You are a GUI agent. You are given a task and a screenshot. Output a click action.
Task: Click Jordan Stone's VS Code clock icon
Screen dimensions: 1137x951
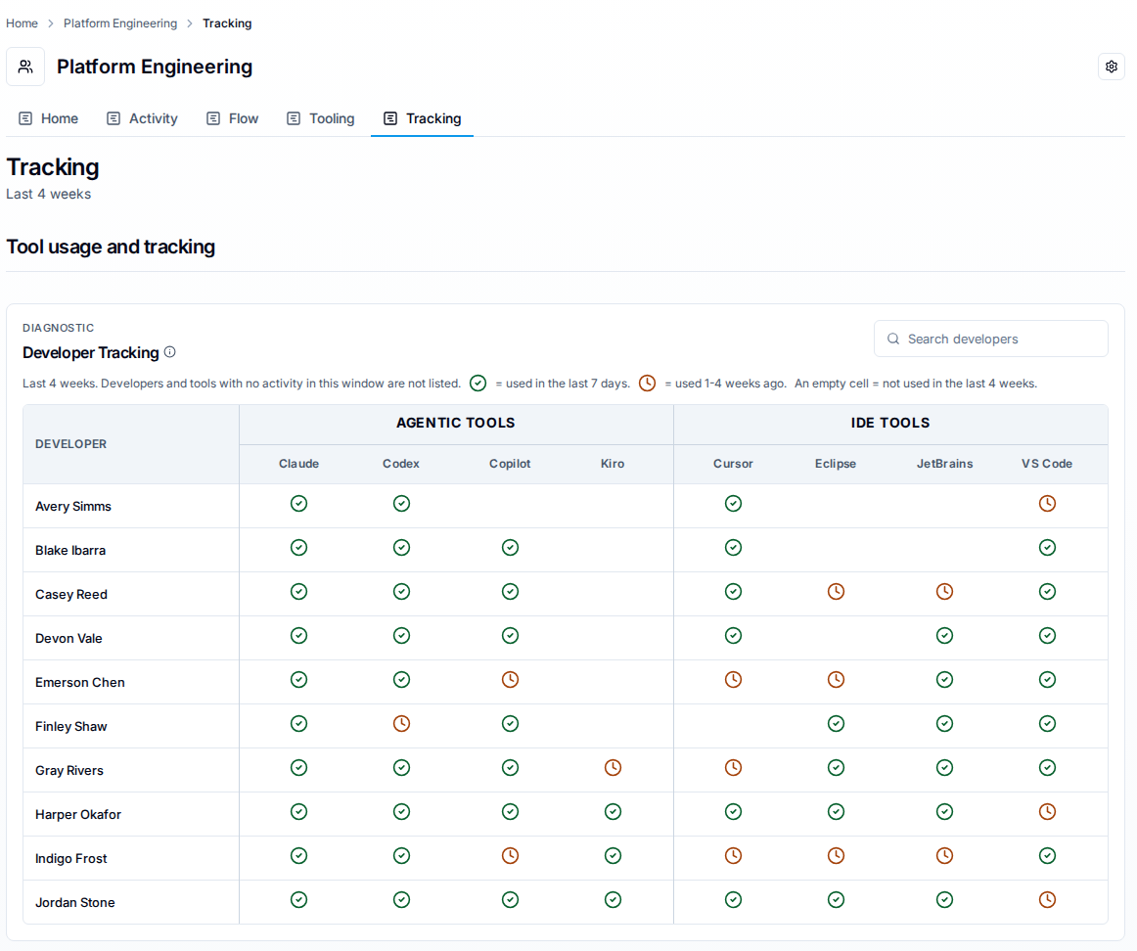[x=1047, y=900]
